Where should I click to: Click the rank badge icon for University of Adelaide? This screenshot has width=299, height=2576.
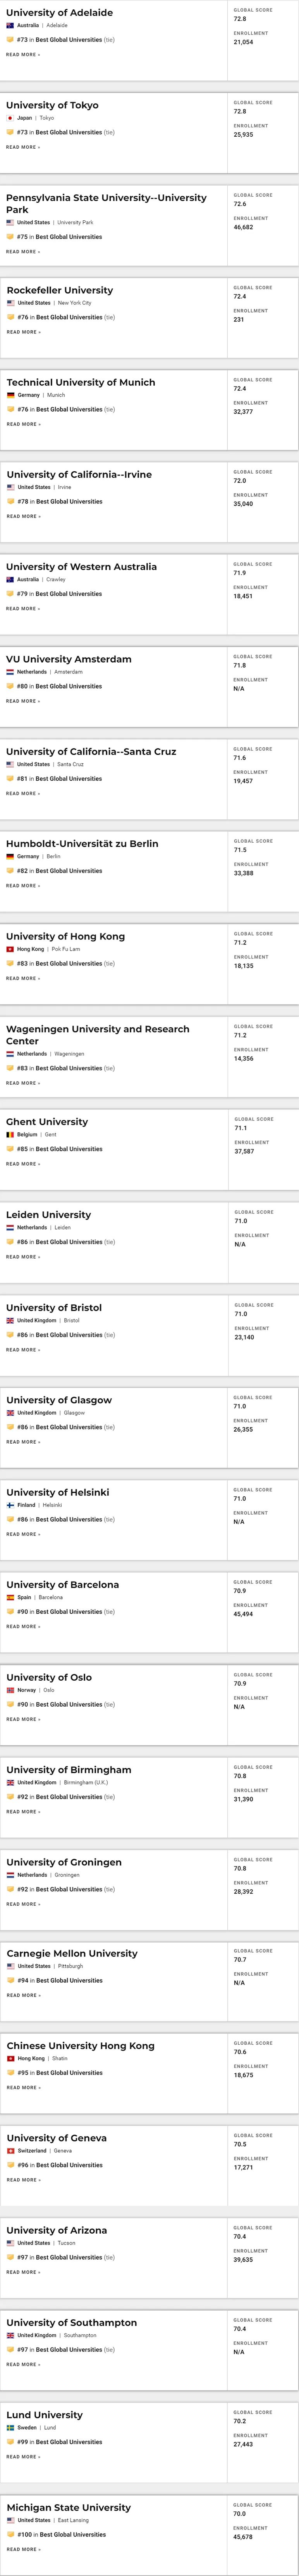point(10,40)
